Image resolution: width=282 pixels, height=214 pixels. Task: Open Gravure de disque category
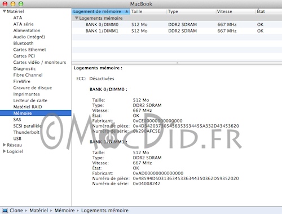coord(33,88)
